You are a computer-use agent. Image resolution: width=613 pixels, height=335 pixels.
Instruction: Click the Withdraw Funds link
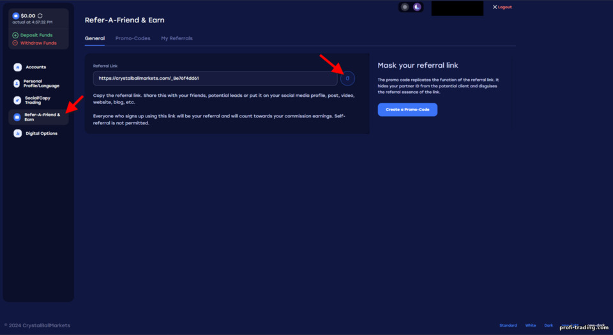coord(38,43)
